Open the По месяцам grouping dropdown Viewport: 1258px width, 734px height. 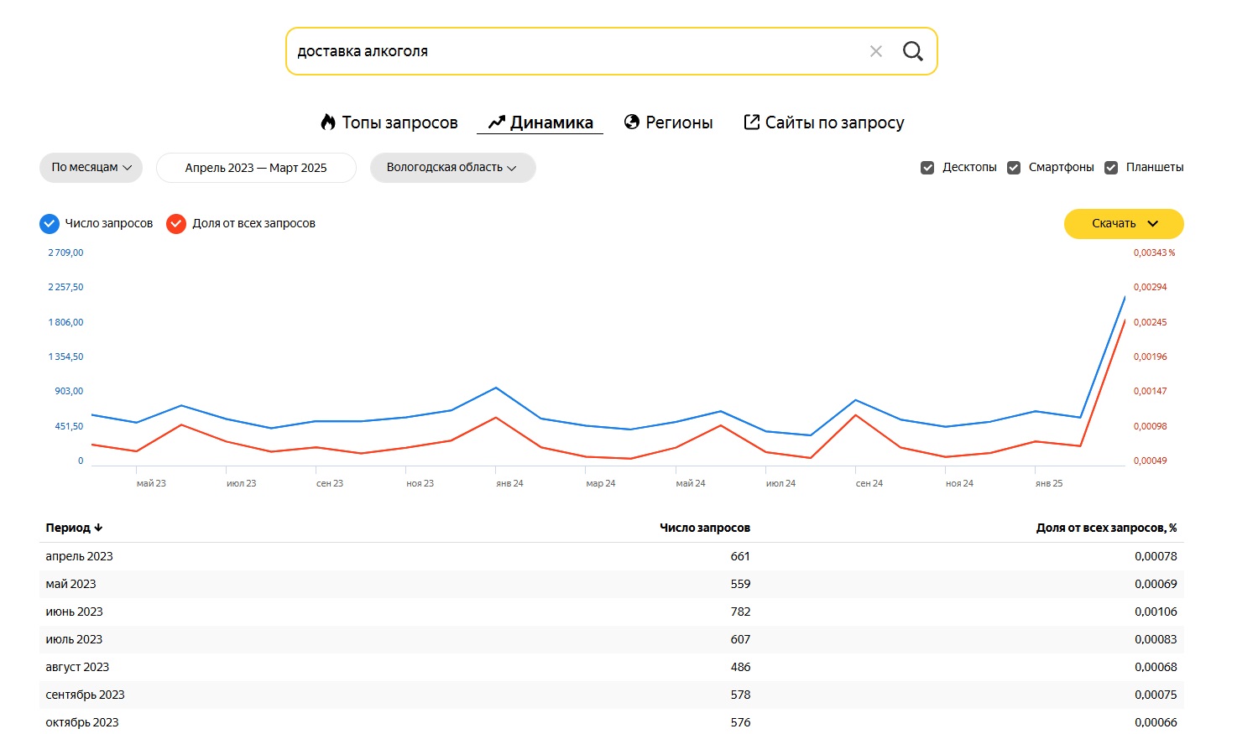click(91, 168)
